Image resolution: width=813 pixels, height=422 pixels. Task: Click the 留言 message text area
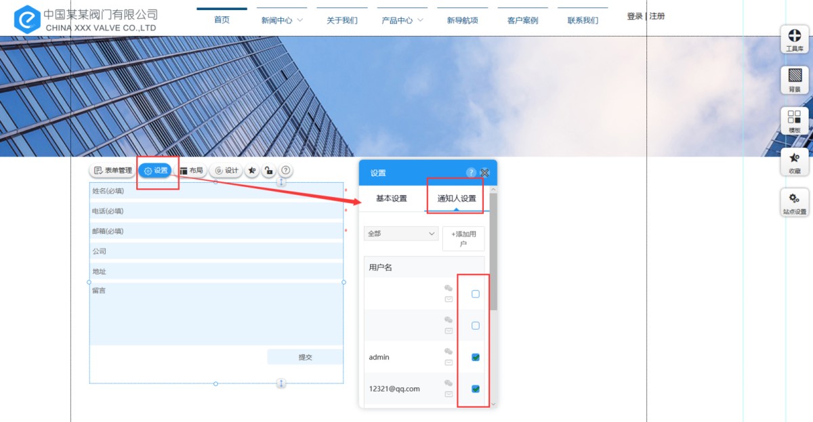[x=216, y=314]
